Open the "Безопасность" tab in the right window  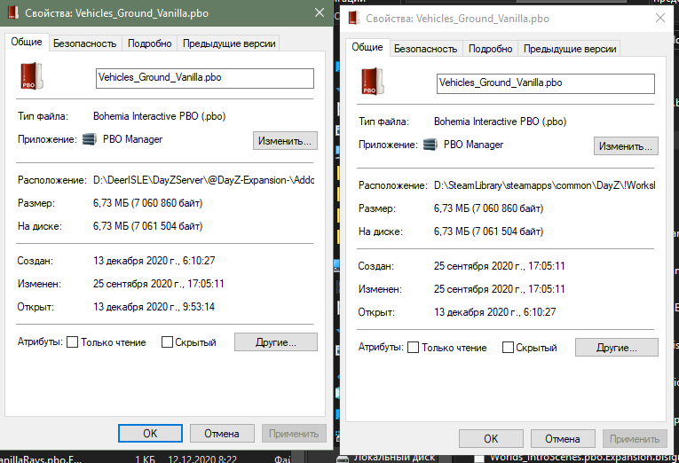coord(426,49)
